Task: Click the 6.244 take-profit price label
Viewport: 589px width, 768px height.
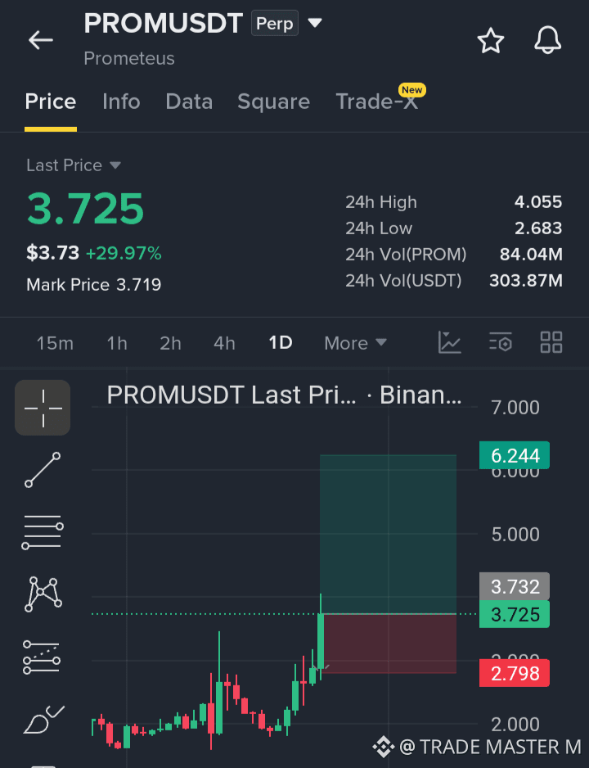Action: pyautogui.click(x=515, y=455)
